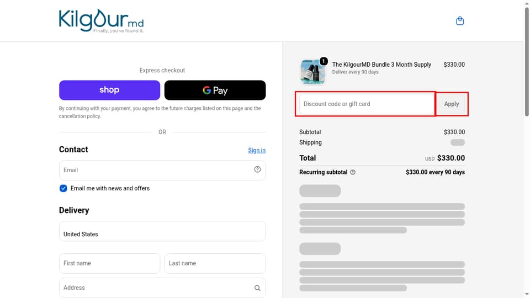The height and width of the screenshot is (298, 530).
Task: Click the 'Recurring subtotal' label
Action: pyautogui.click(x=323, y=172)
